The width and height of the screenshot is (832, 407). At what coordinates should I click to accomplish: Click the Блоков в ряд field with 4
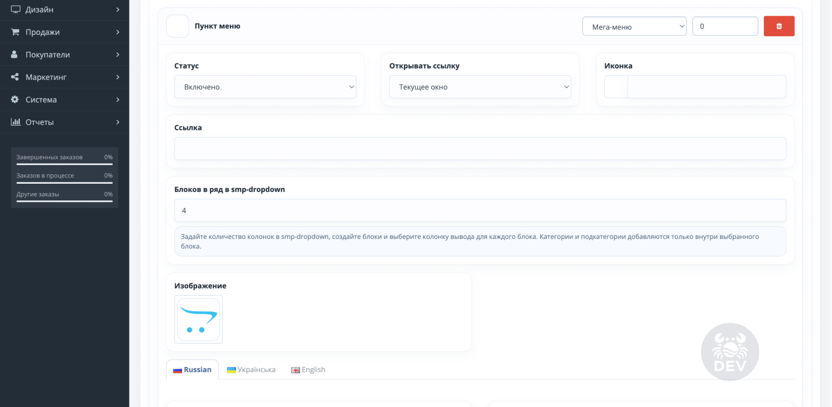click(x=480, y=210)
